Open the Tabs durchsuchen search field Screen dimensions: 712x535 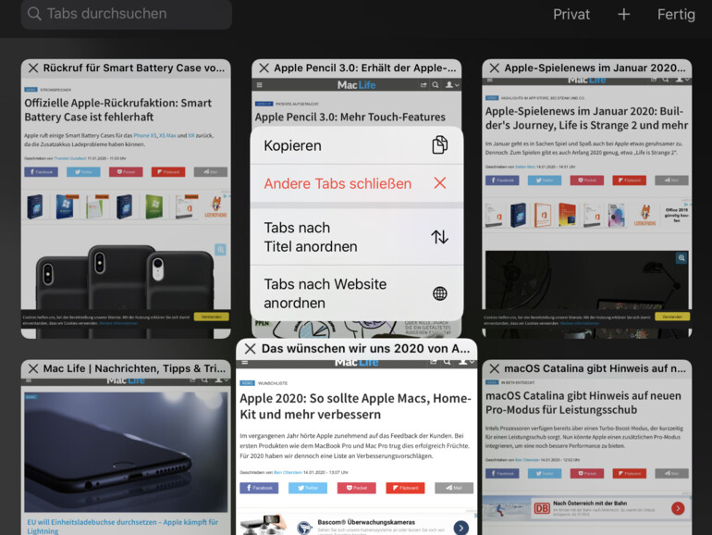pyautogui.click(x=127, y=14)
